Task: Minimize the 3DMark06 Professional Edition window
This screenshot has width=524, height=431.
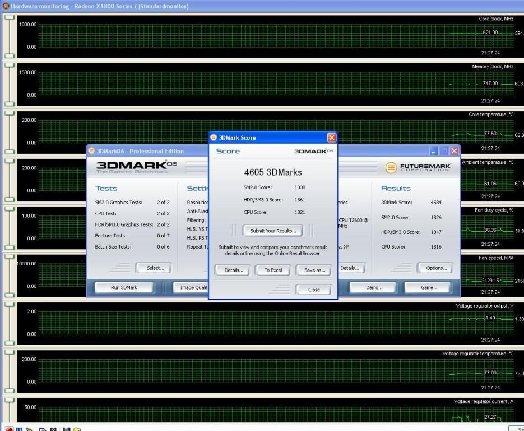Action: [433, 151]
